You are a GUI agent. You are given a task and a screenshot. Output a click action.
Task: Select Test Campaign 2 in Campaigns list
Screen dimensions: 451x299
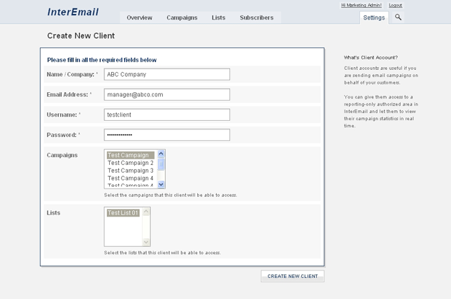[x=131, y=163]
